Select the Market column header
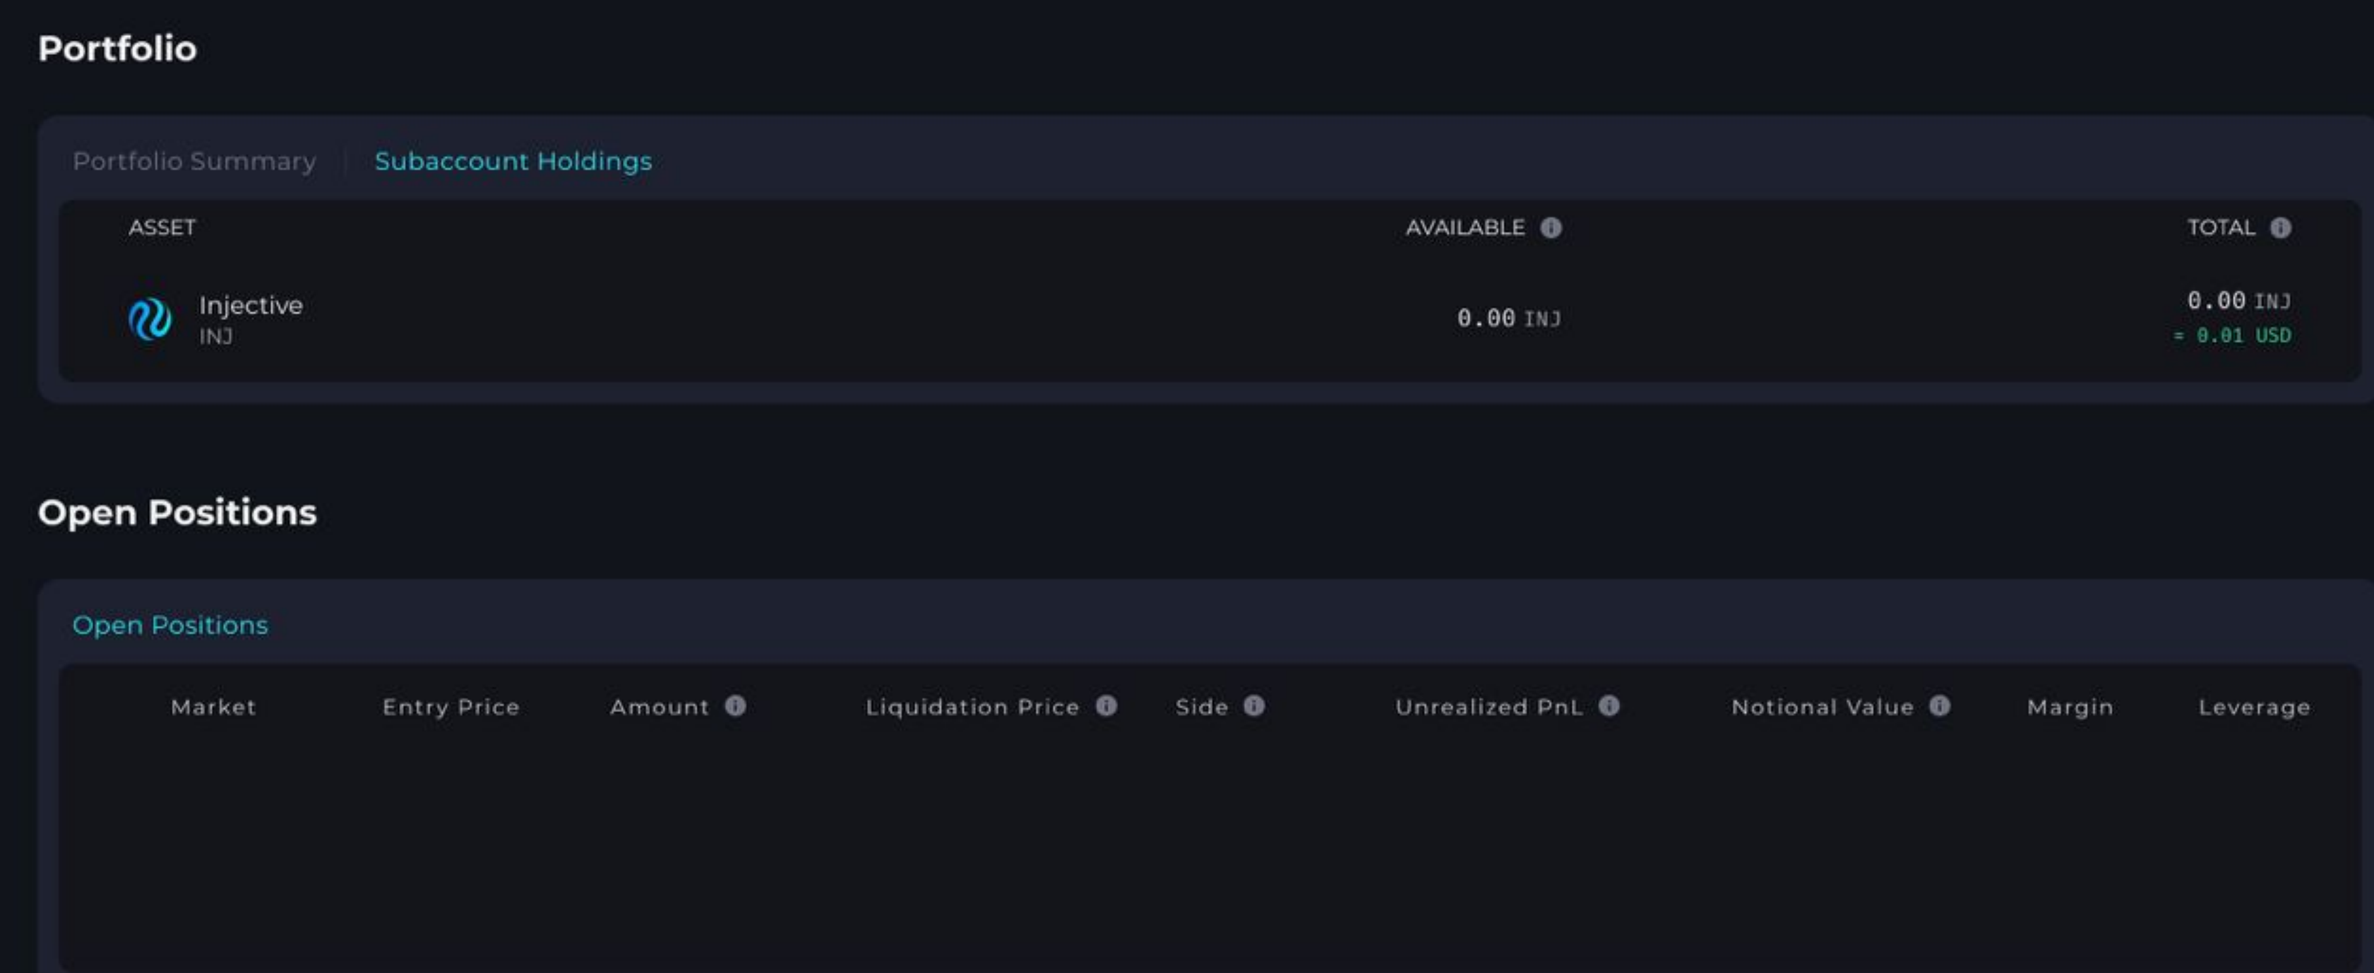Image resolution: width=2374 pixels, height=973 pixels. pos(213,707)
